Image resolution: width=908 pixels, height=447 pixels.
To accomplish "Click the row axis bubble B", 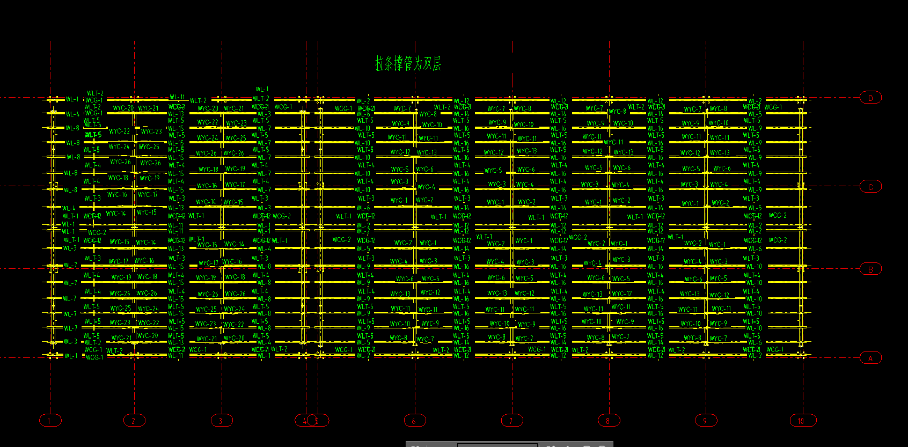I will [870, 269].
